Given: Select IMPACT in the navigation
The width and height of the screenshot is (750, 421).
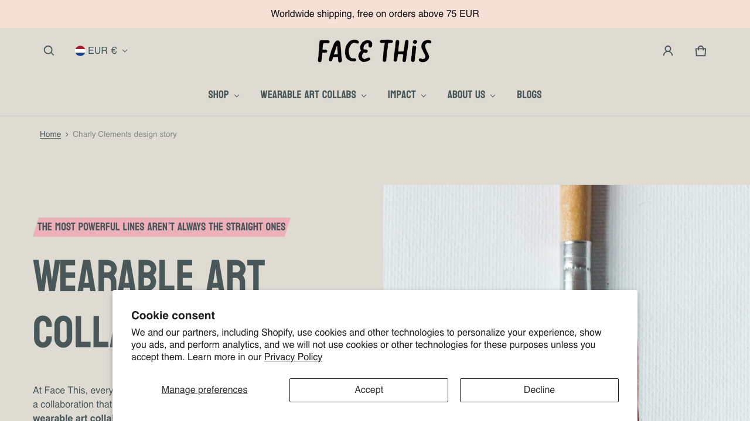Looking at the screenshot, I should [402, 95].
